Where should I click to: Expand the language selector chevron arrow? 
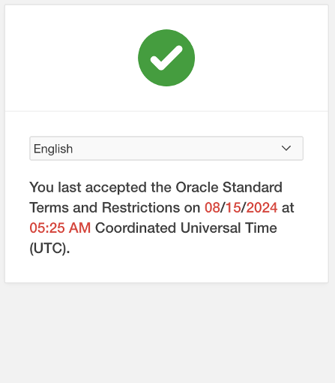point(286,148)
